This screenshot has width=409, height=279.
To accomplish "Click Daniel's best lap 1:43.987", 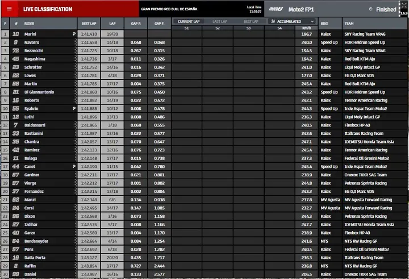I will [x=89, y=274].
